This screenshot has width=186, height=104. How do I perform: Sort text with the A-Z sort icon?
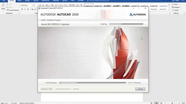click(x=78, y=5)
